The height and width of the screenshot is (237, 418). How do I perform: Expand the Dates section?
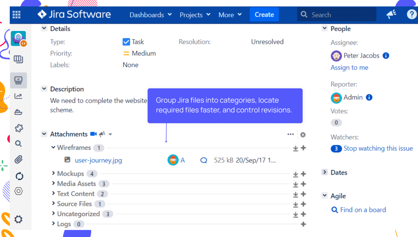point(325,172)
